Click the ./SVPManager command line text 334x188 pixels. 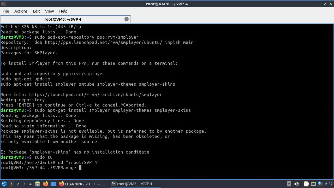63,168
